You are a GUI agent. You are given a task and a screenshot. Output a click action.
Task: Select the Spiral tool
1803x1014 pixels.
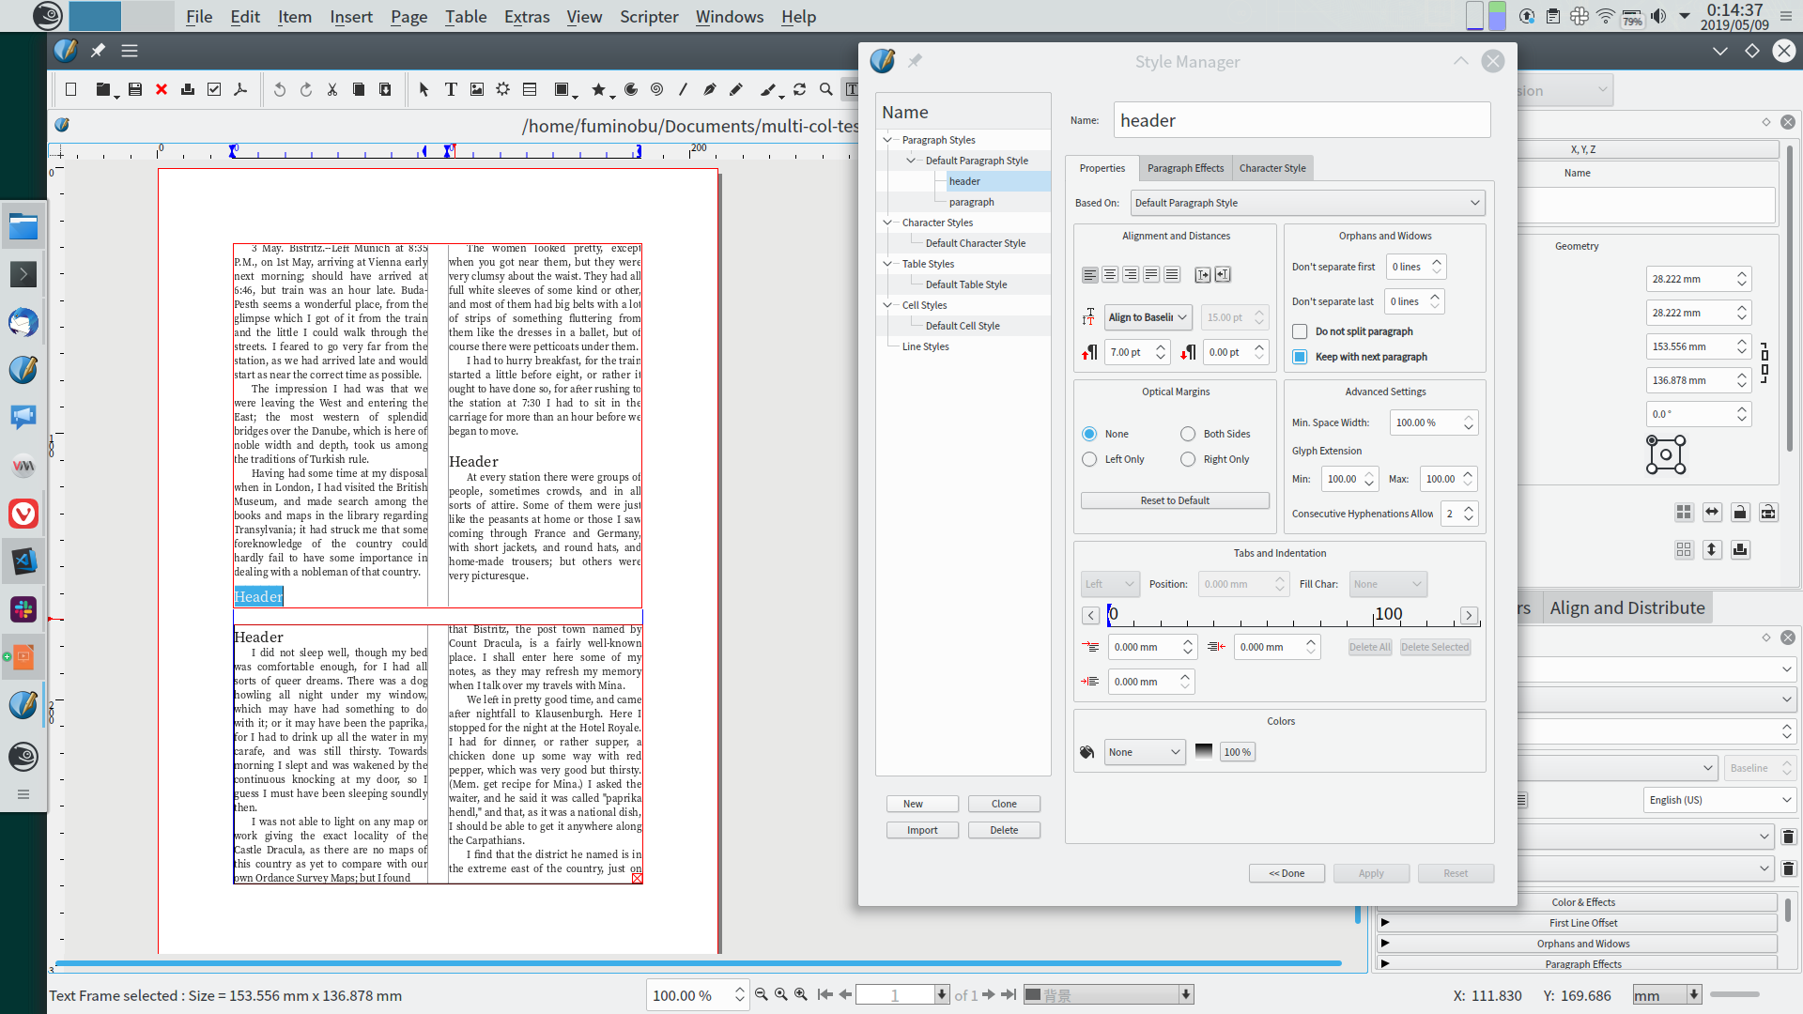point(657,89)
